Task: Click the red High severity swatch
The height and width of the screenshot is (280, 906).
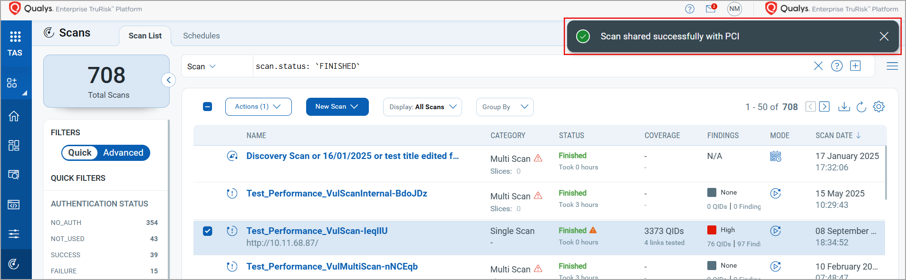Action: tap(712, 230)
